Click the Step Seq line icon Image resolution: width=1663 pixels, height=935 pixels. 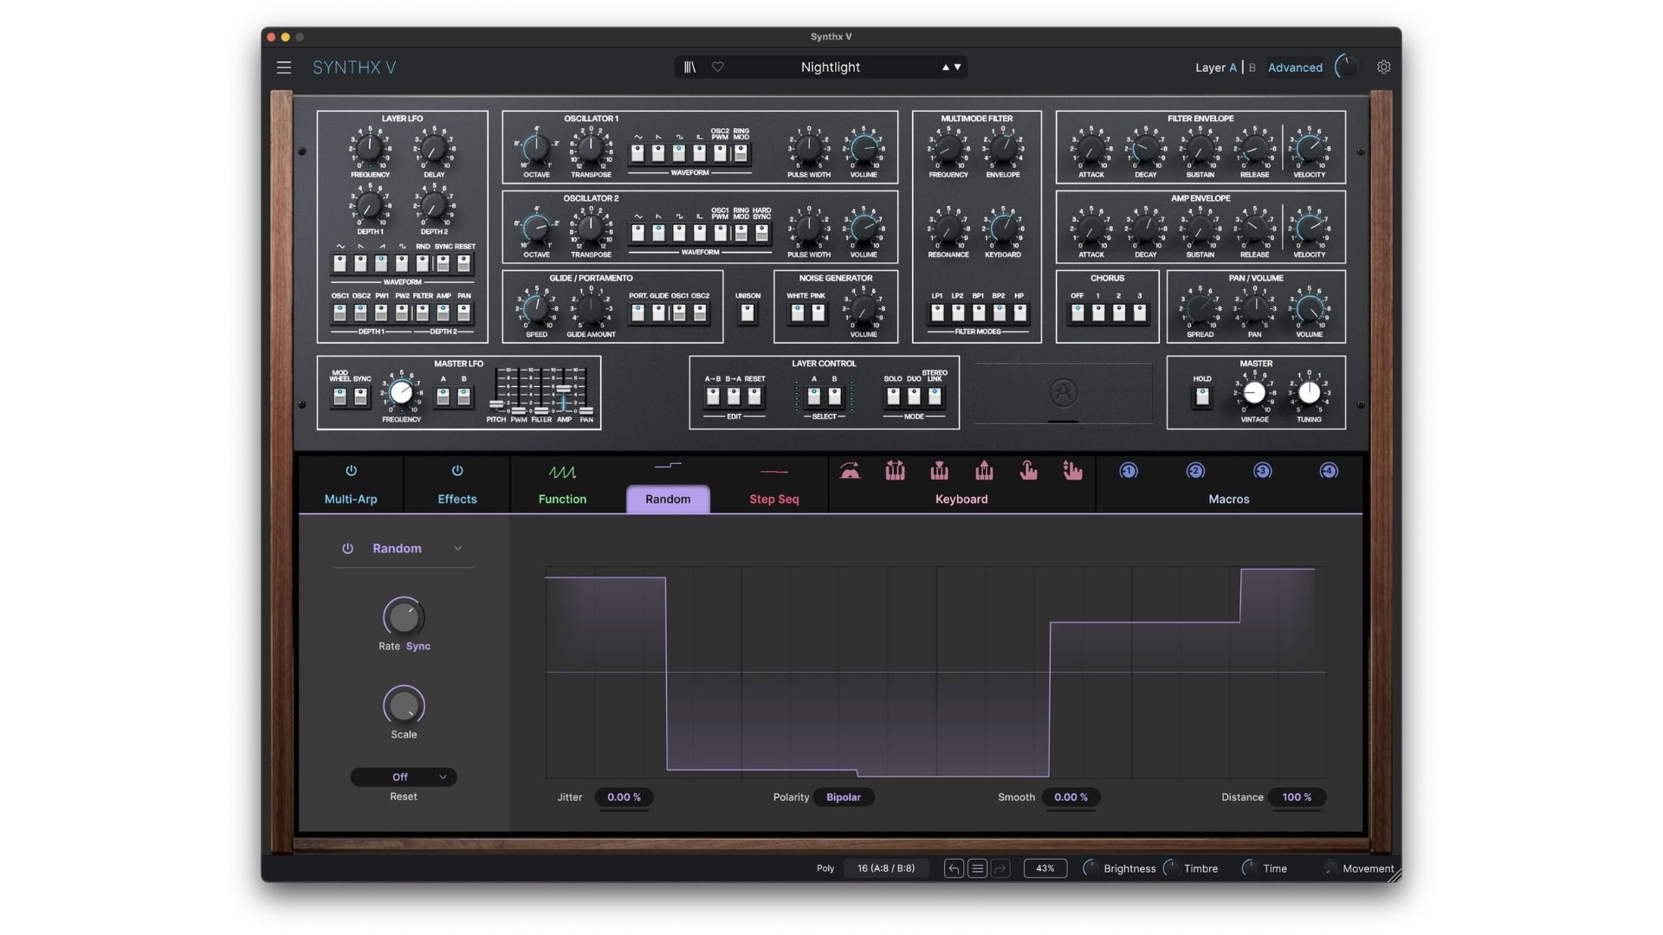point(774,472)
